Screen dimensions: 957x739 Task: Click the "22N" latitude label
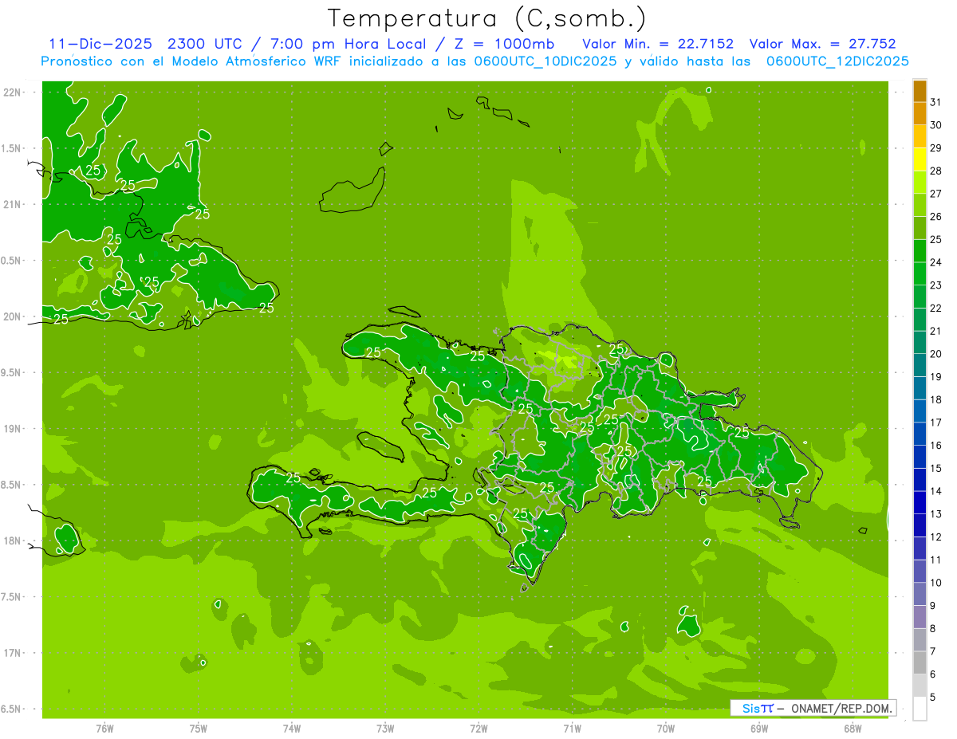click(x=13, y=92)
